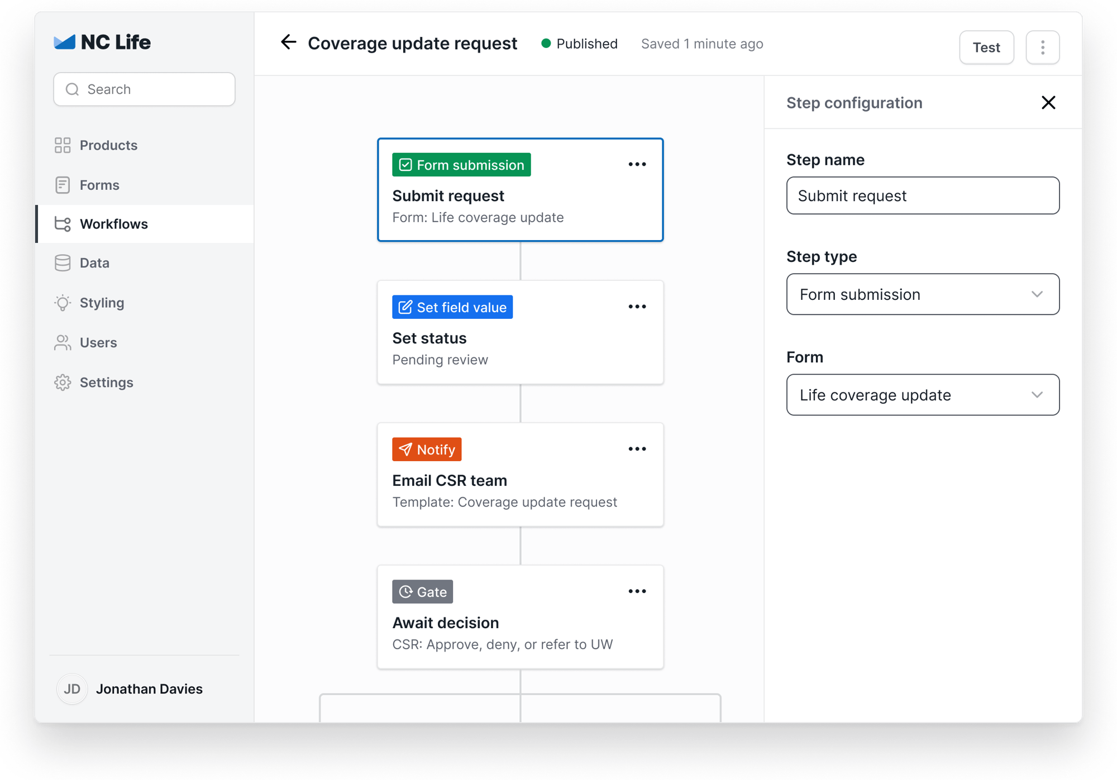This screenshot has height=780, width=1117.
Task: Open options menu on Submit request step
Action: (637, 164)
